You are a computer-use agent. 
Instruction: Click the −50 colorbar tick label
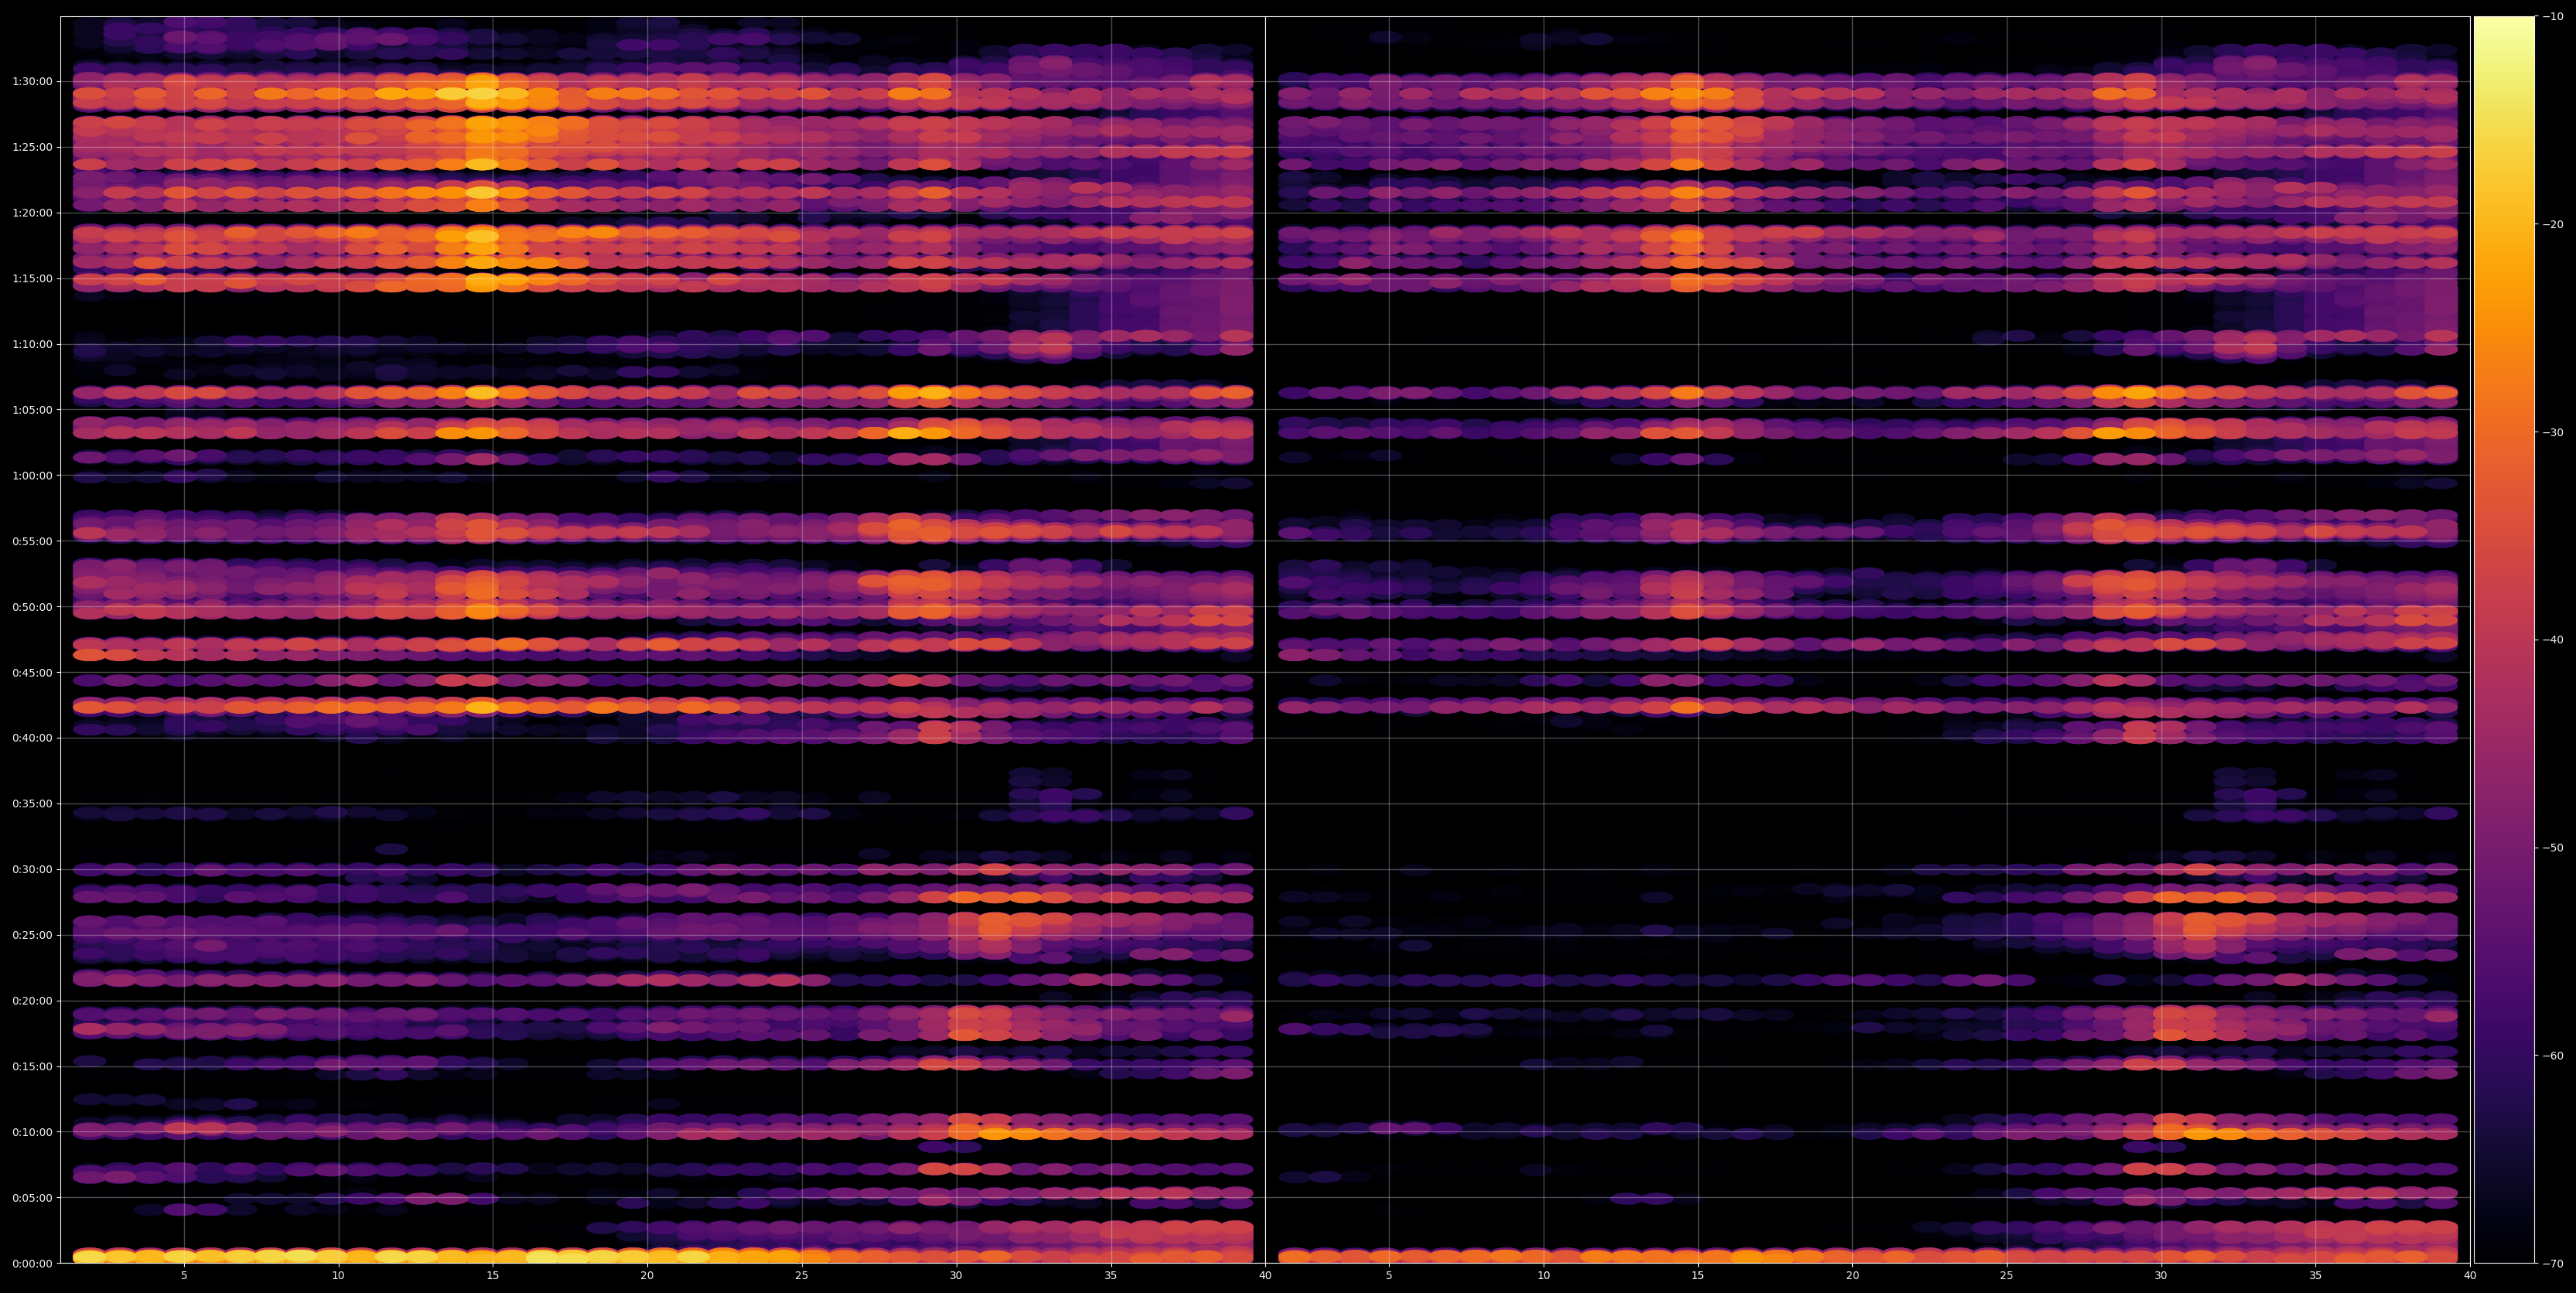2553,848
